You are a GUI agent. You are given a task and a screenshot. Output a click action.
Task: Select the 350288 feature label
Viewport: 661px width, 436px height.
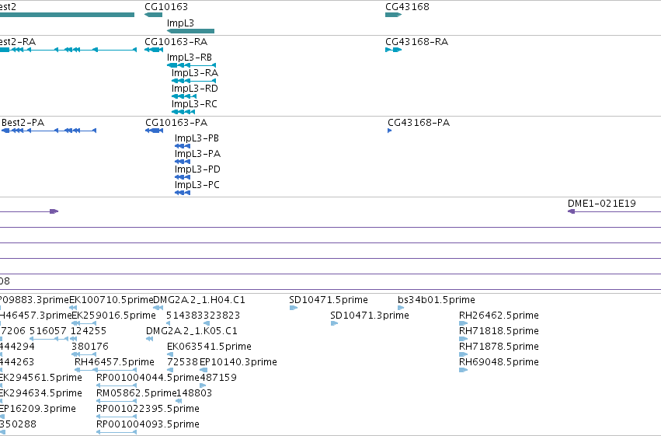[18, 424]
